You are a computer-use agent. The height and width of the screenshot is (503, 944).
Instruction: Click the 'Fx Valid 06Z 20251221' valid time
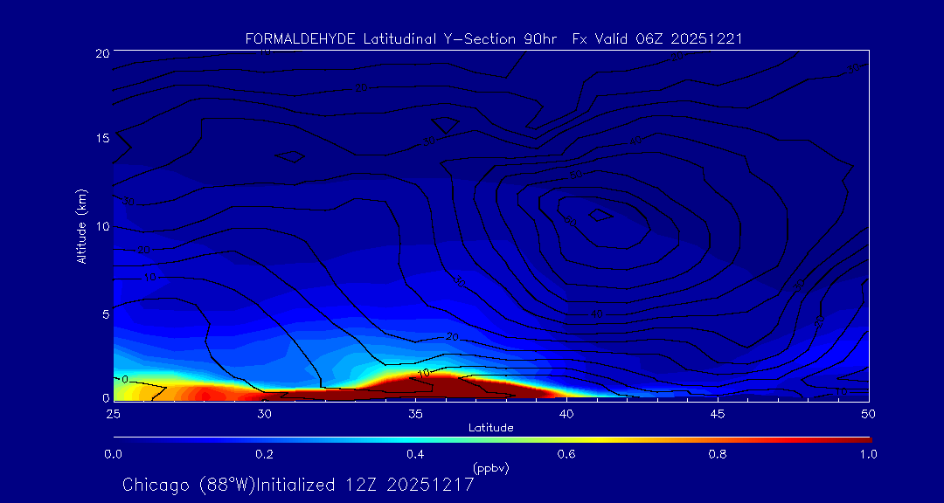tap(658, 38)
